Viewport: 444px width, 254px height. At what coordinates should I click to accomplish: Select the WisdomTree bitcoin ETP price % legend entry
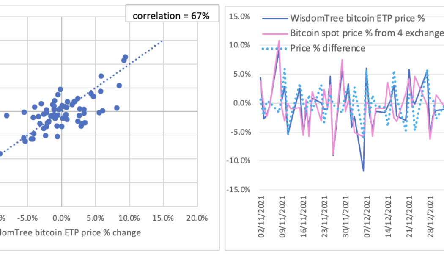tap(357, 18)
